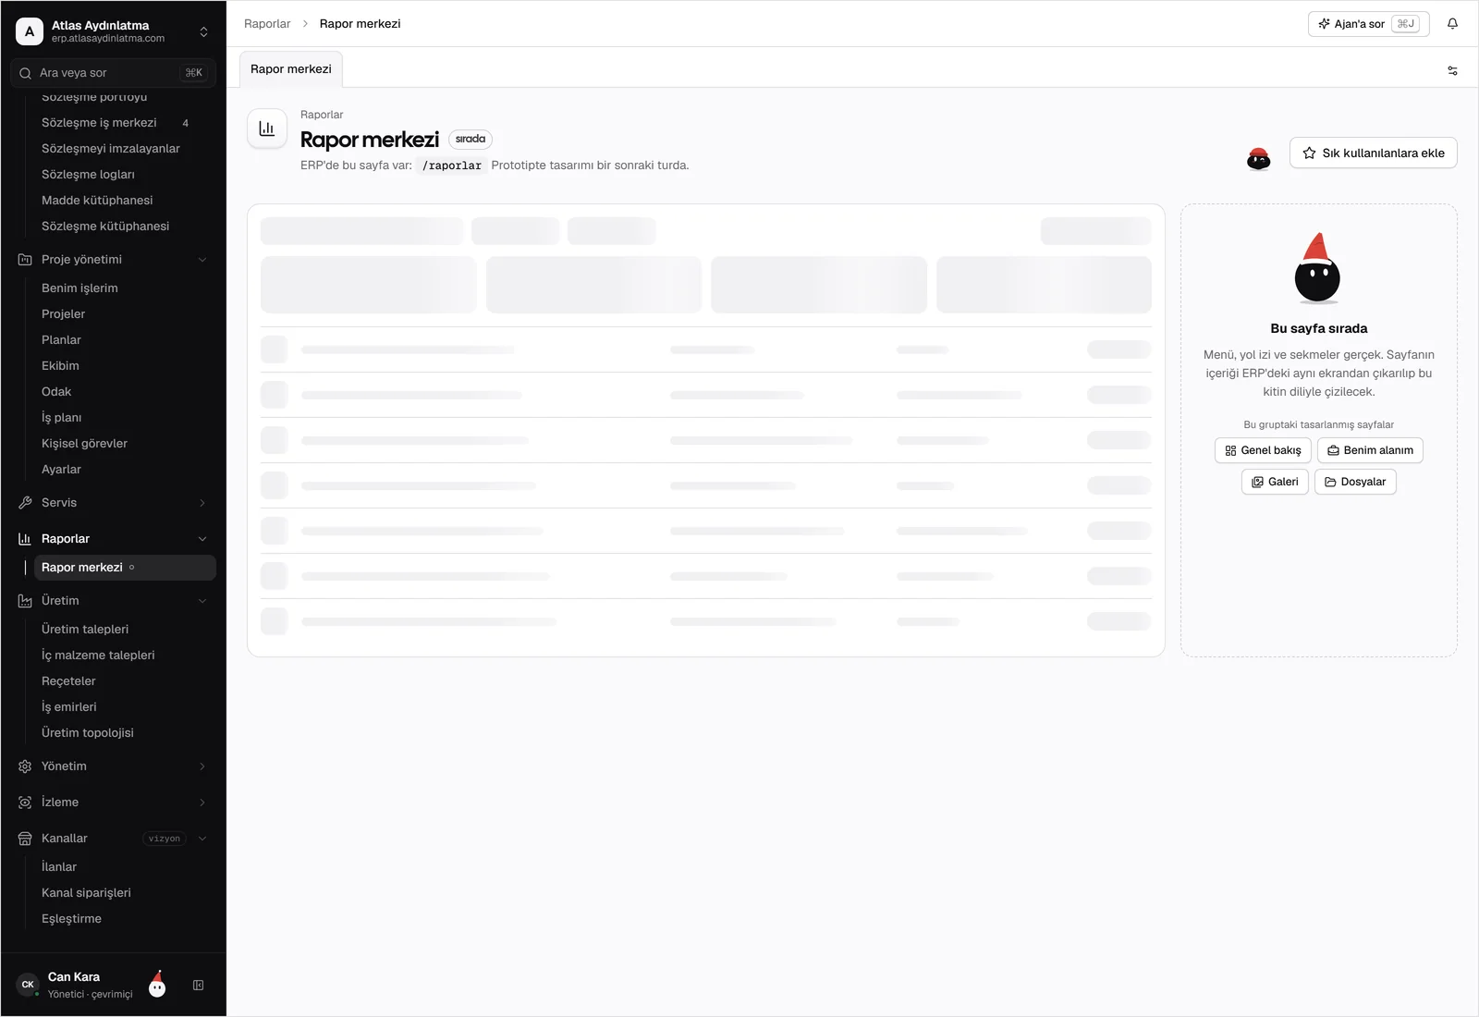Viewport: 1479px width, 1017px height.
Task: Open Ajan'a sor assistant
Action: point(1369,24)
